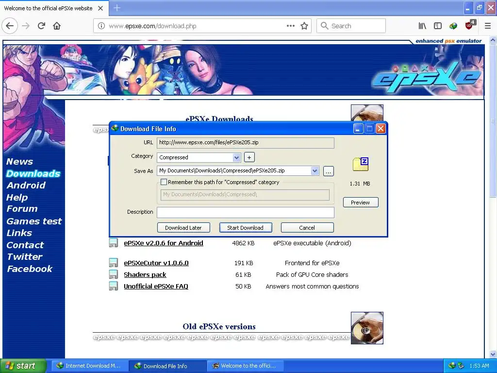497x373 pixels.
Task: Click the page scrollbar up arrow
Action: (493, 40)
